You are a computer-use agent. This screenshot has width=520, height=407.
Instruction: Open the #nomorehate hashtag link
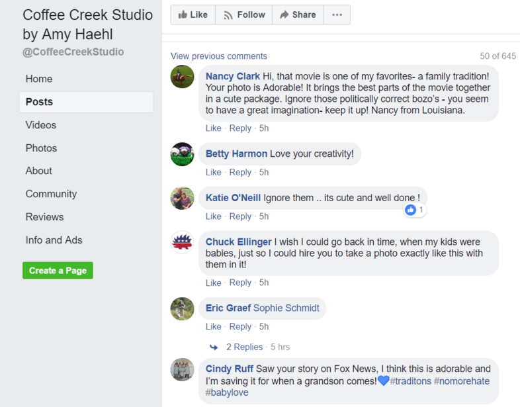(462, 381)
